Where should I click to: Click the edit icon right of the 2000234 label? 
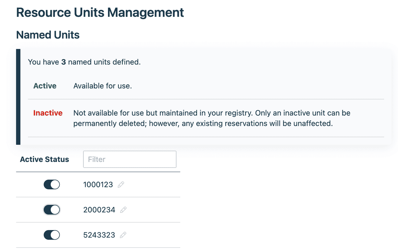click(x=123, y=209)
